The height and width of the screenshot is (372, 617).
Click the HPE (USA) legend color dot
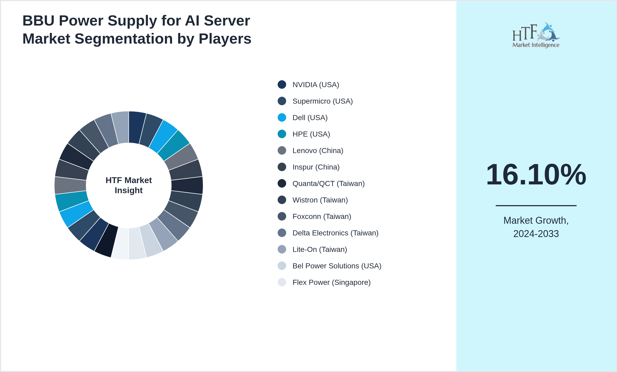[282, 134]
